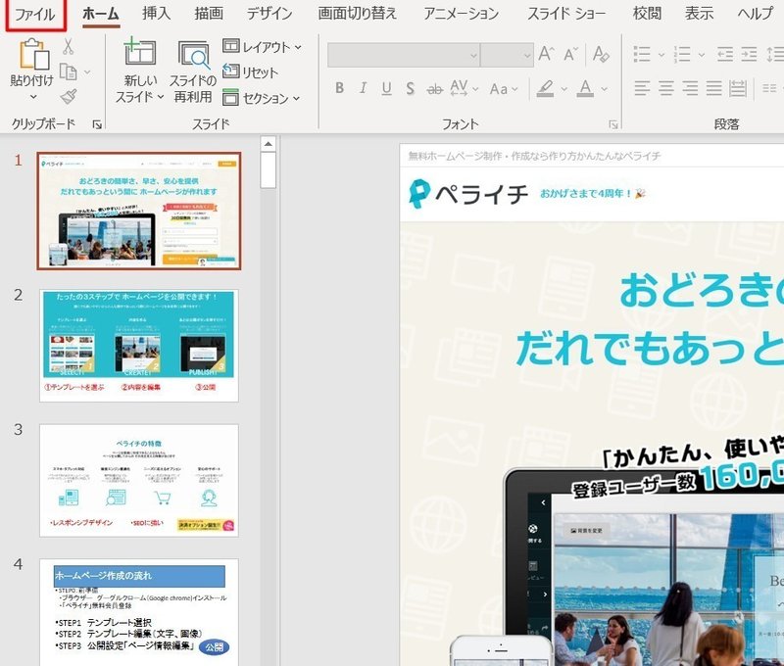The width and height of the screenshot is (784, 666).
Task: Justify the text alignment
Action: coord(714,88)
